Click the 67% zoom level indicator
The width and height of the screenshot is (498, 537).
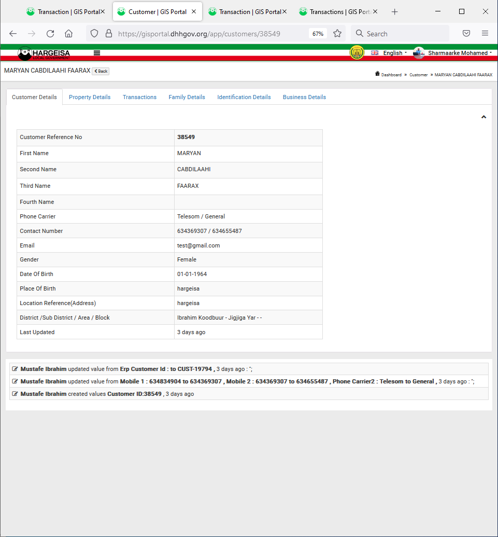pyautogui.click(x=318, y=34)
